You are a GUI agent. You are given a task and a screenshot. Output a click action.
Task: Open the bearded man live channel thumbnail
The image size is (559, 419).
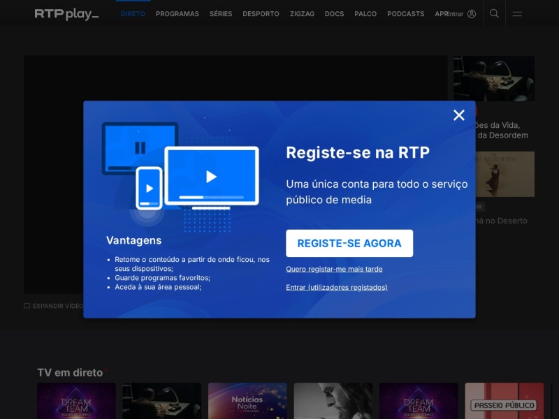[333, 401]
